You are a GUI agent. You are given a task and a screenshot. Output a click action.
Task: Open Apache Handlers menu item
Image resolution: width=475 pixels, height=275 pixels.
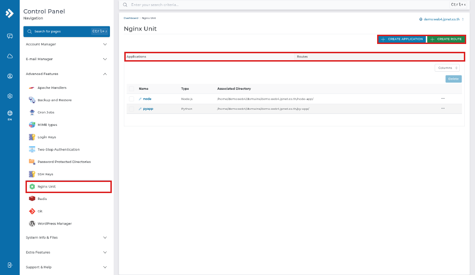pos(52,87)
